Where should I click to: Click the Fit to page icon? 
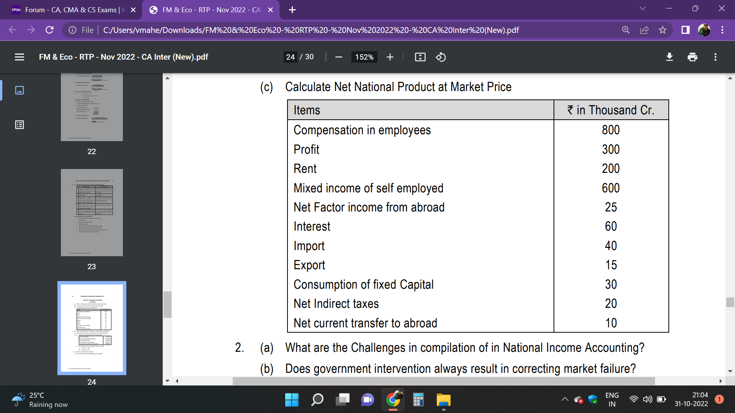[x=420, y=57]
